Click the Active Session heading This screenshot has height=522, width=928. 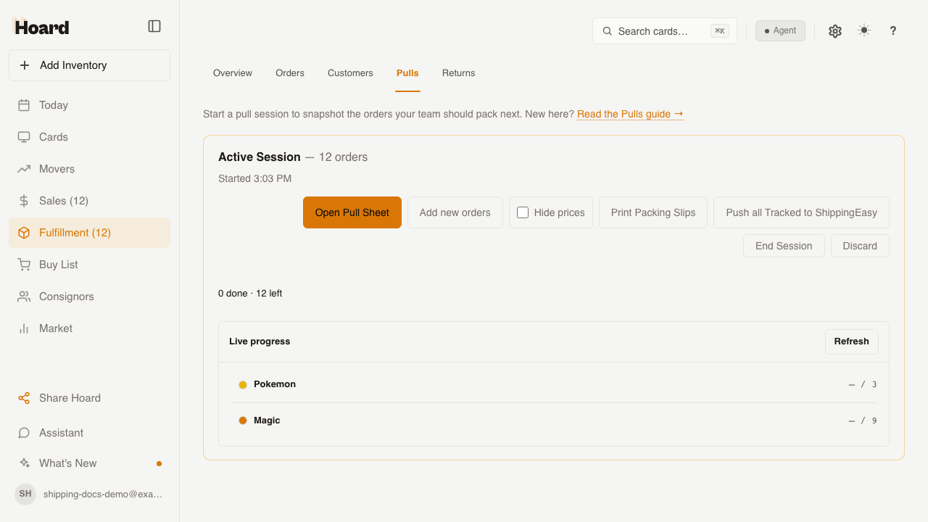coord(260,157)
